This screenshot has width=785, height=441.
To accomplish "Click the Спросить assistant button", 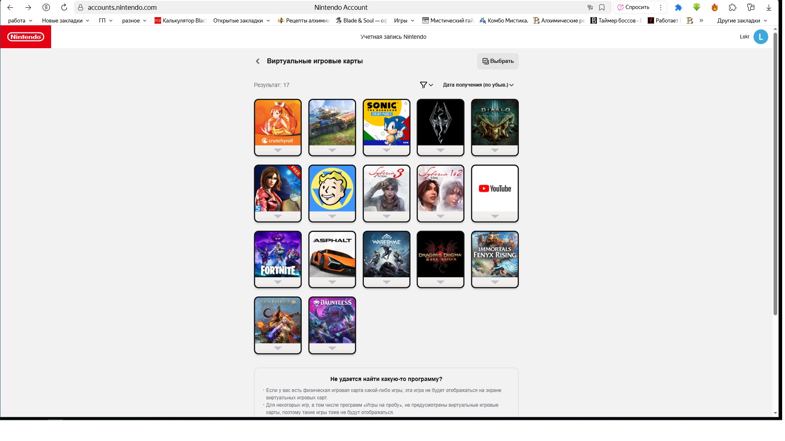I will pyautogui.click(x=633, y=7).
